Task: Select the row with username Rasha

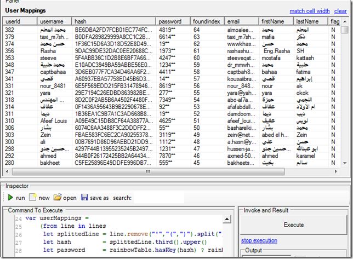Action: pos(49,51)
